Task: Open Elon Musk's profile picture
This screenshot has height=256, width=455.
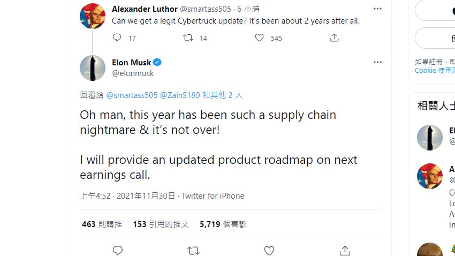Action: [93, 68]
